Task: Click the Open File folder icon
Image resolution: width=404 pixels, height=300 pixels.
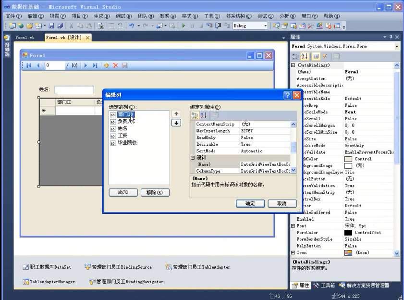Action: (30, 26)
